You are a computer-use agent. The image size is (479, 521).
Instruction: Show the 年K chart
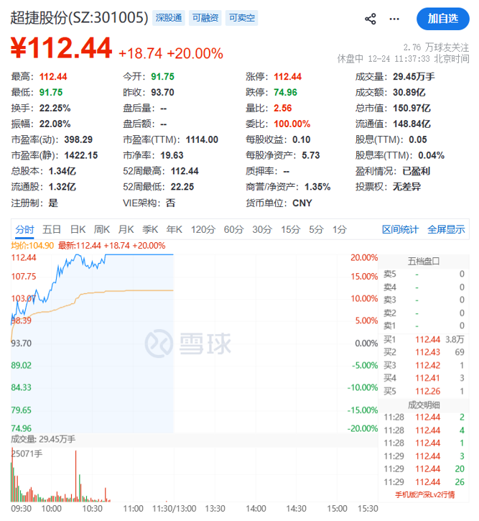tap(175, 229)
